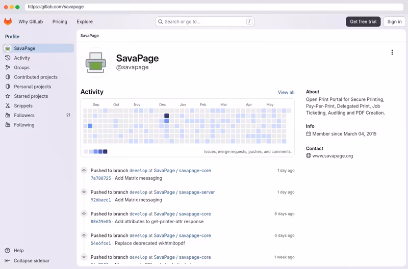This screenshot has height=269, width=408.
Task: Click the medium-blue September cell in contribution calendar
Action: (x=90, y=126)
